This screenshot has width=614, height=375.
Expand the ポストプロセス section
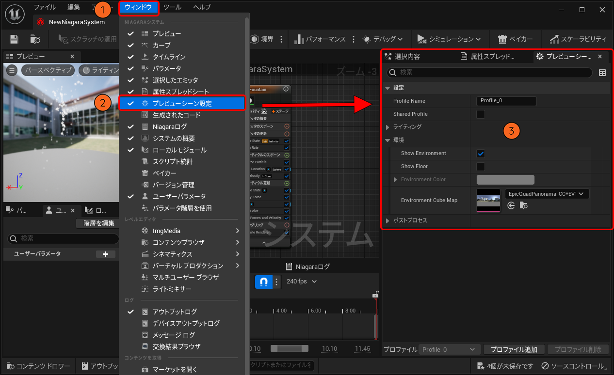388,221
